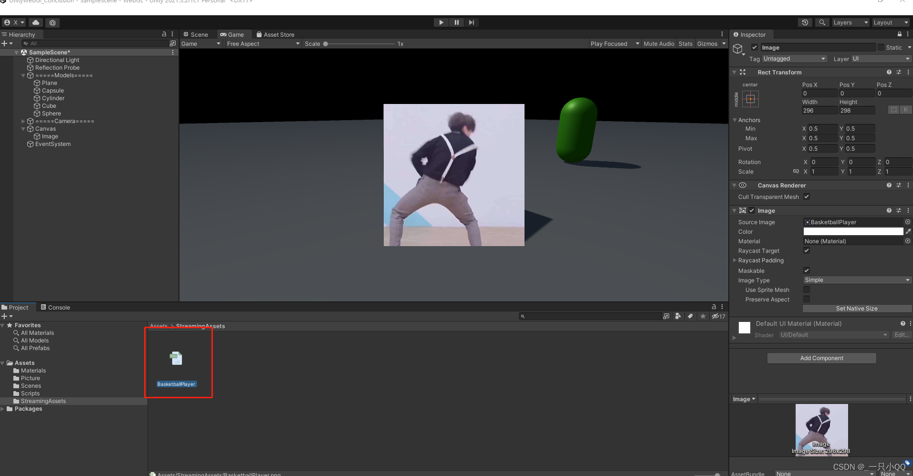Enable the Preserve Aspect checkbox
This screenshot has width=913, height=476.
[807, 299]
